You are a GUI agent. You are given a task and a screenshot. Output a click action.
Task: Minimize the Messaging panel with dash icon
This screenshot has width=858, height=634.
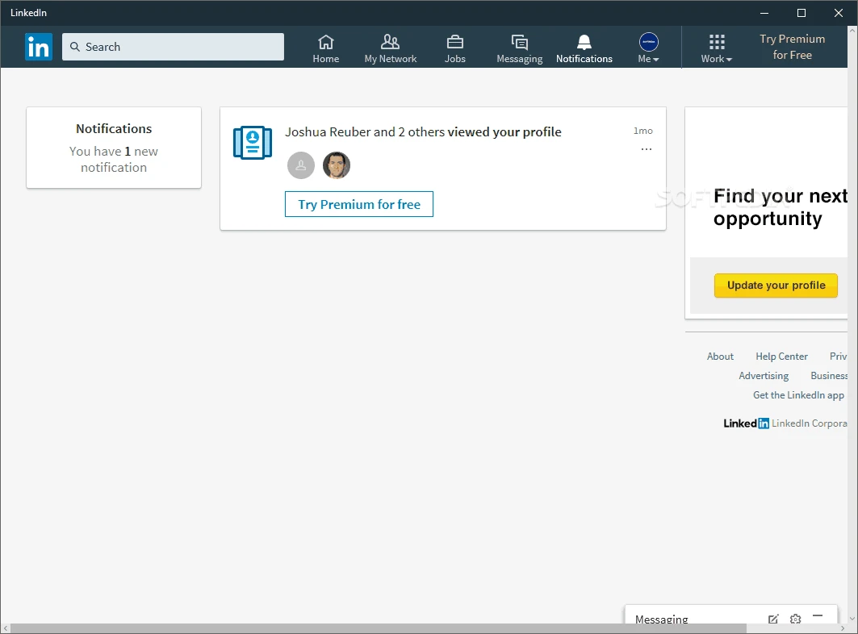point(818,616)
